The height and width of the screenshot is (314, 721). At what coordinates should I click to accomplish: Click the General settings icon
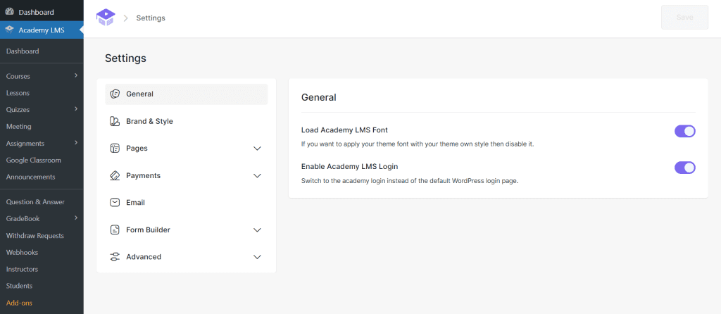pyautogui.click(x=115, y=94)
